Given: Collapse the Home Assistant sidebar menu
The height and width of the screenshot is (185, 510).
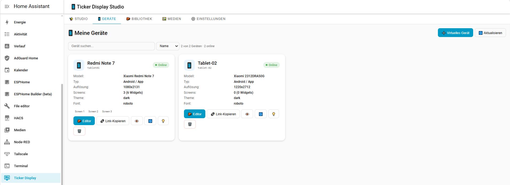Looking at the screenshot, I should click(x=7, y=6).
